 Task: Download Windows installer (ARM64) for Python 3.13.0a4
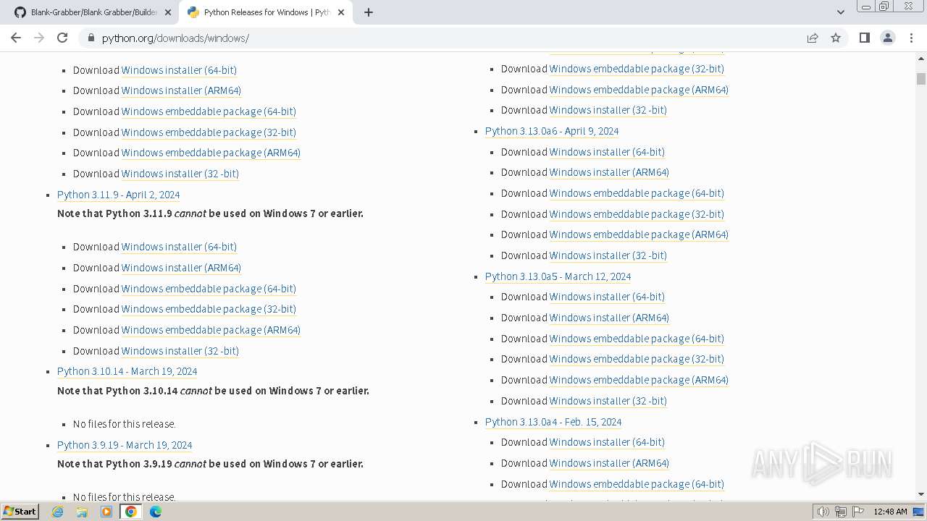click(x=609, y=463)
